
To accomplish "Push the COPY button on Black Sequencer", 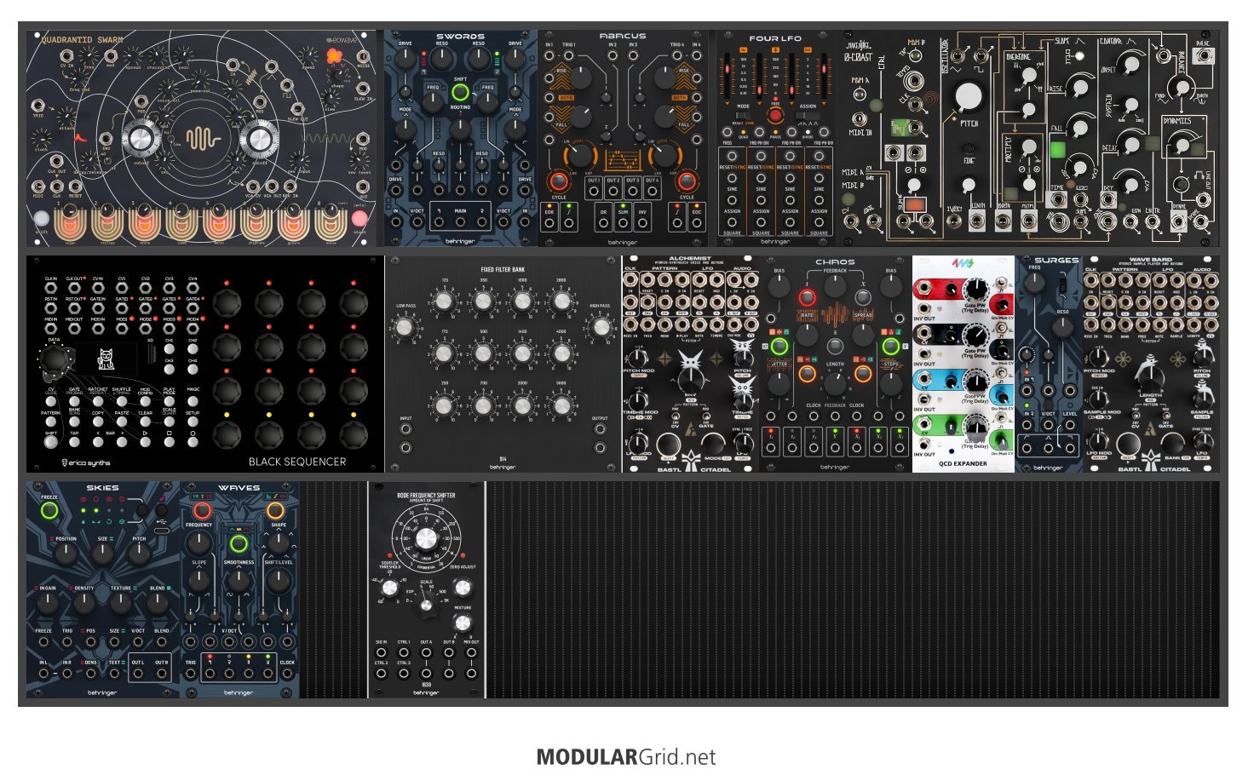I will [98, 421].
